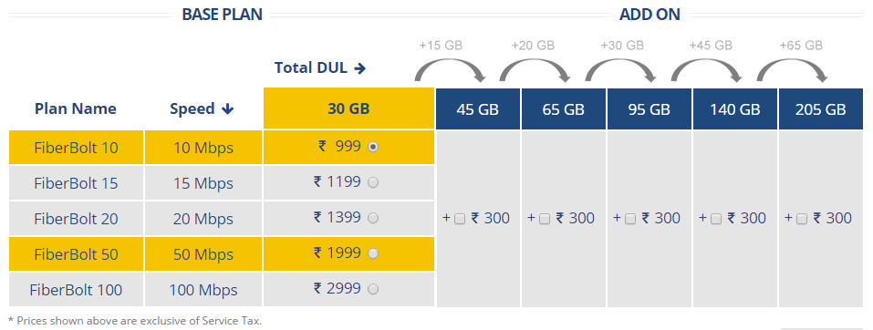Check the 45 GB add-on ₹ 300 checkbox
Image resolution: width=873 pixels, height=330 pixels.
point(460,220)
